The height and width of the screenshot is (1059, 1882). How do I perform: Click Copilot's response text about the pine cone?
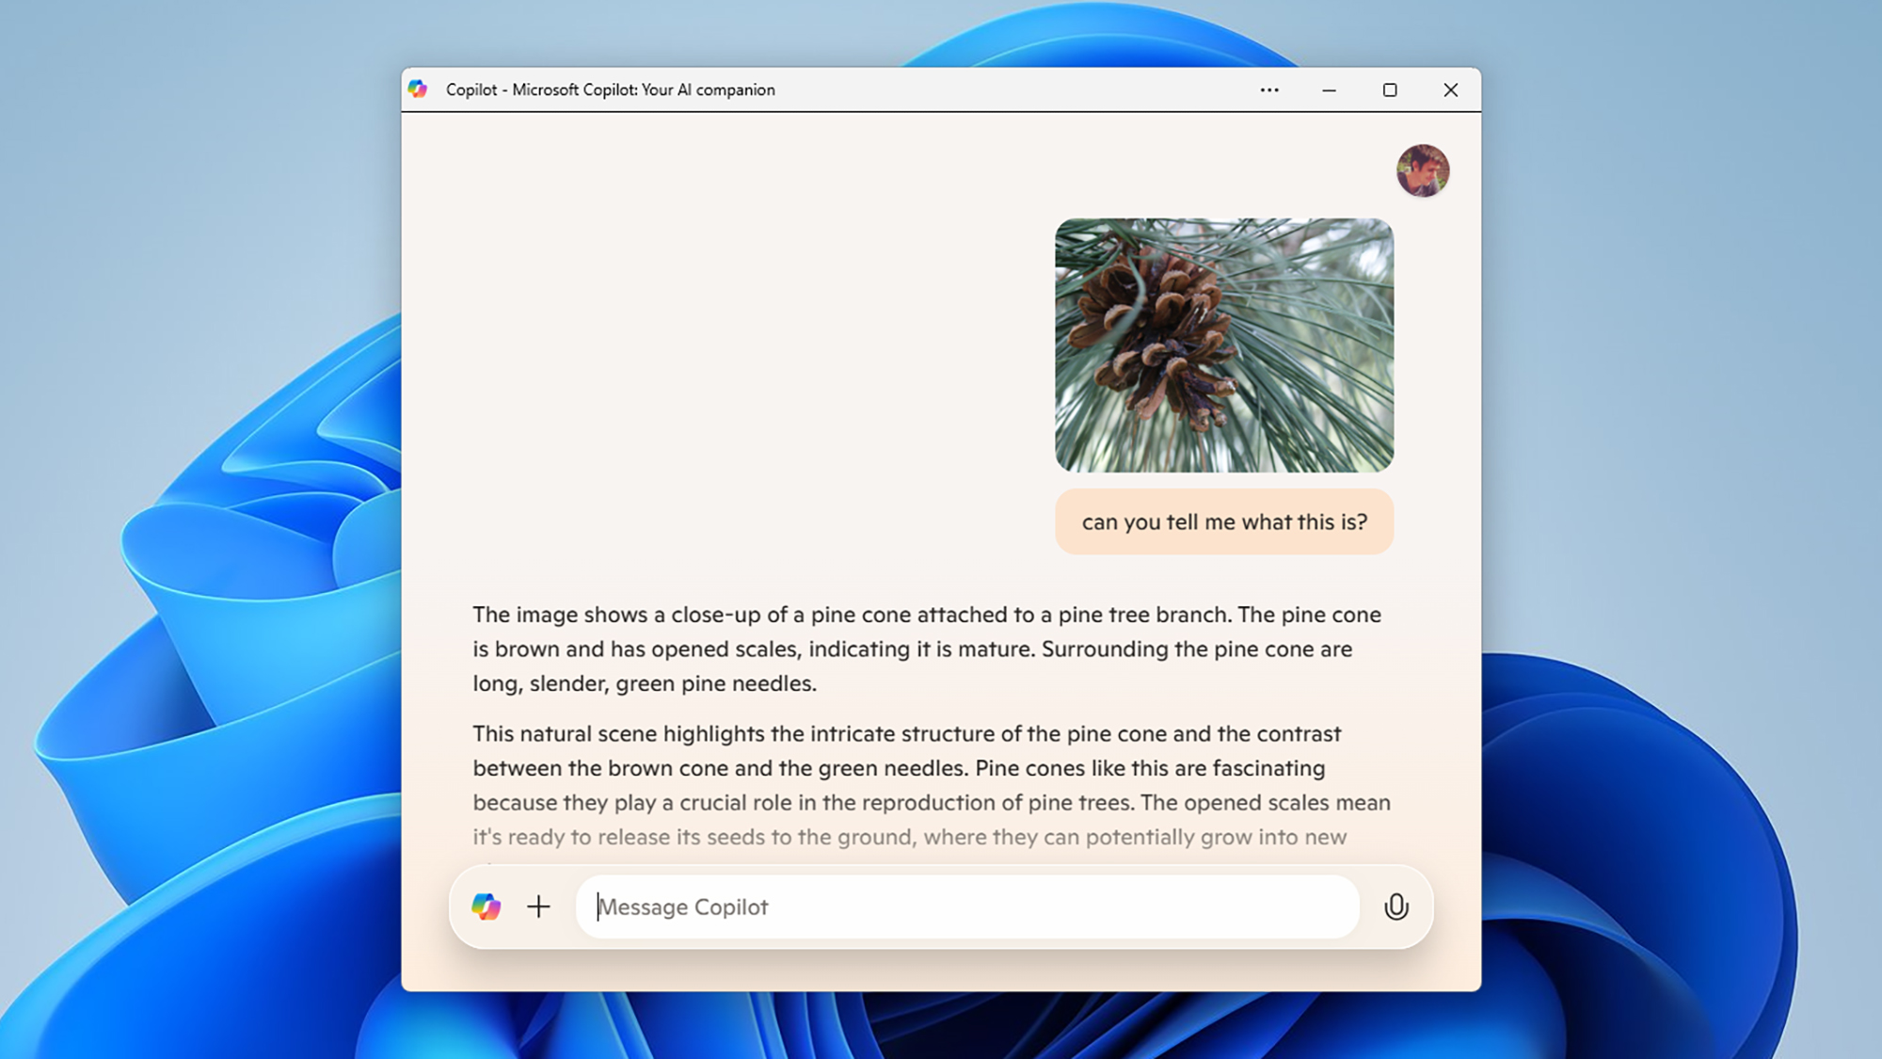point(927,649)
